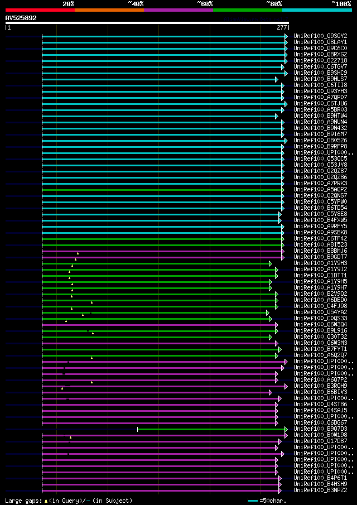Screen dimensions: 357x505
Task: Click the yellow gap marker below the UniRef100_A6Q2Q7 bar
Action: [x=91, y=358]
